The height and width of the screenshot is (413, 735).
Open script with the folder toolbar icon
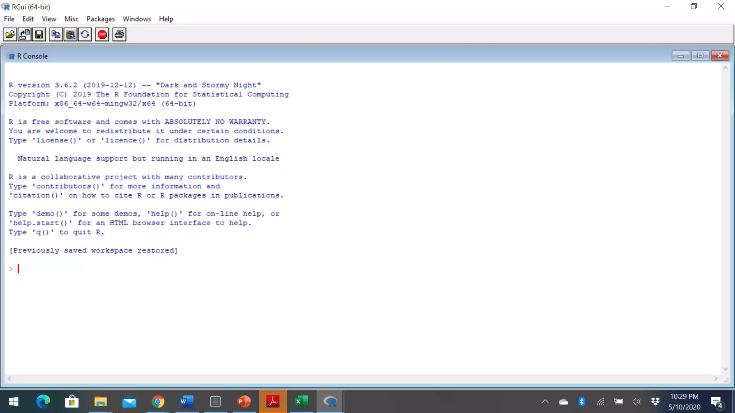(10, 34)
